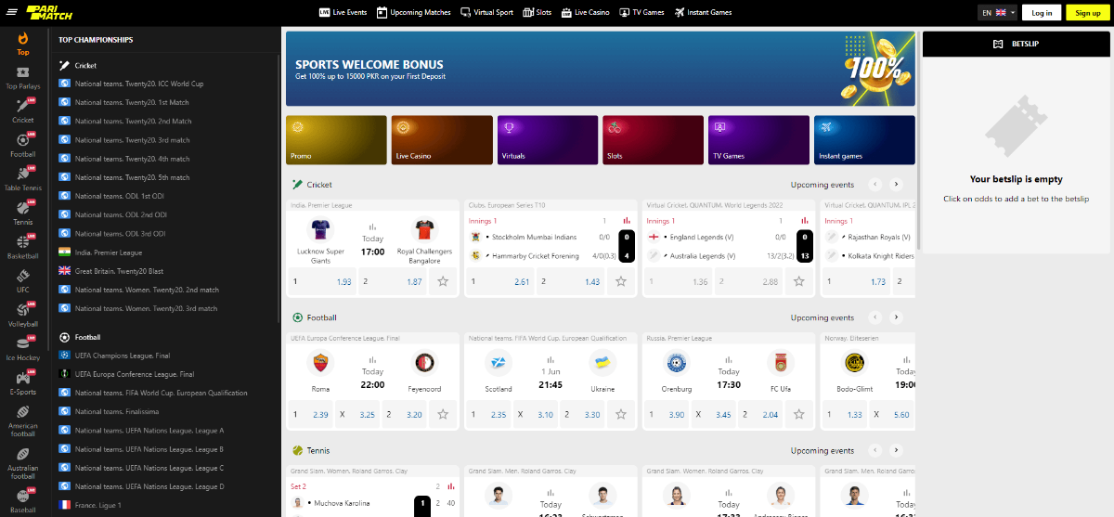Open the hamburger menu icon

coord(9,13)
